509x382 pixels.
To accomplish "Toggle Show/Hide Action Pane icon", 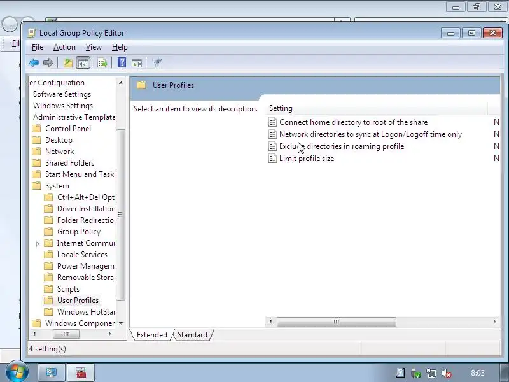I will coord(137,62).
